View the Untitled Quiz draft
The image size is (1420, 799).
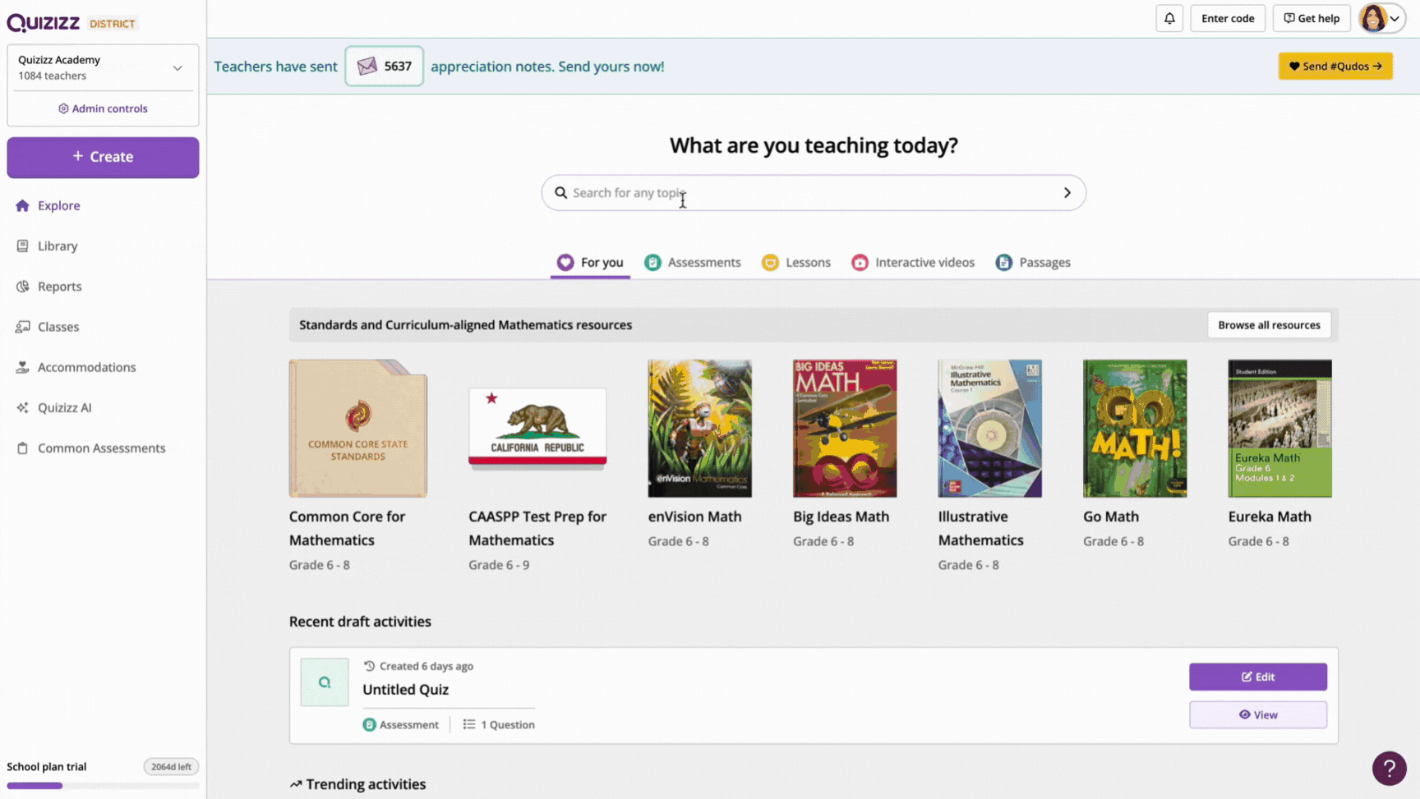[x=1257, y=714]
